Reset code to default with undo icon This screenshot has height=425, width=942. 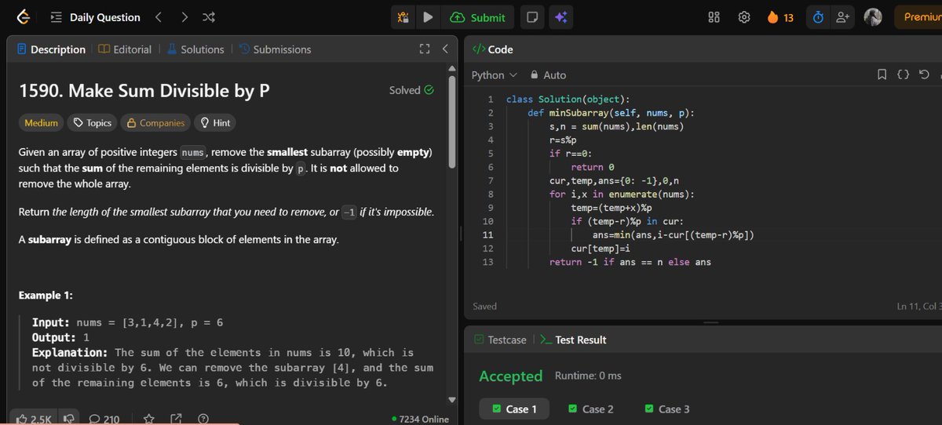pyautogui.click(x=924, y=75)
